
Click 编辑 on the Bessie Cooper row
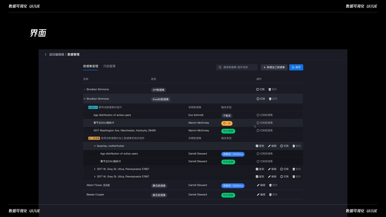click(261, 195)
